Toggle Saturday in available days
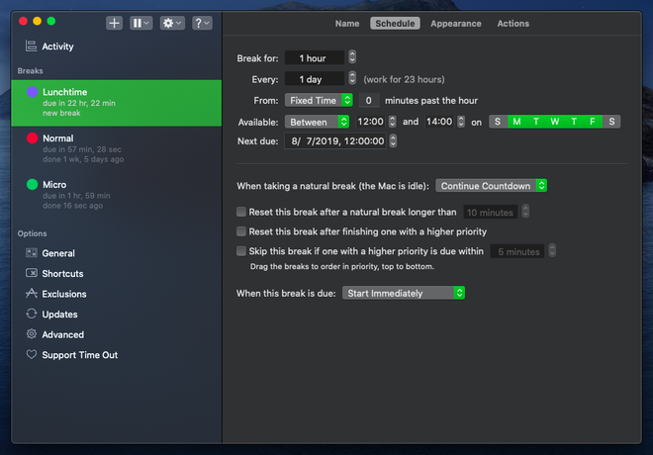Viewport: 653px width, 455px height. coord(611,122)
